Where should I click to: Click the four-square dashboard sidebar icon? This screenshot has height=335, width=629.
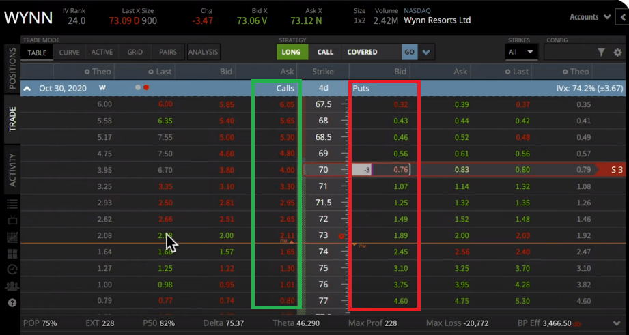click(x=12, y=253)
